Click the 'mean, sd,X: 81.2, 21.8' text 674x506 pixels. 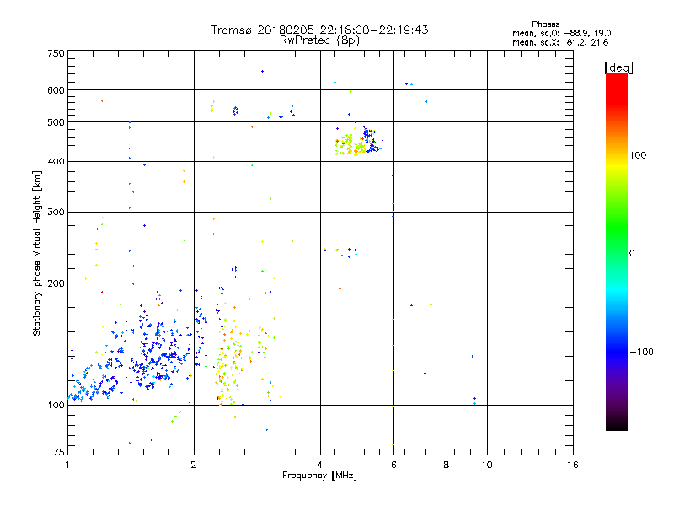click(x=560, y=42)
